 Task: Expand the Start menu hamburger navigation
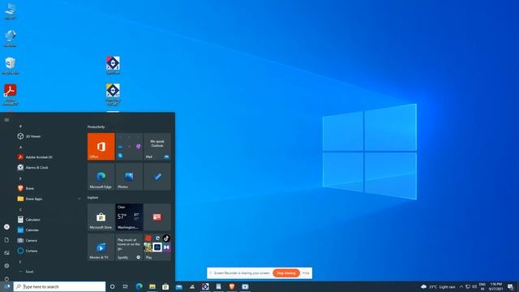point(6,120)
